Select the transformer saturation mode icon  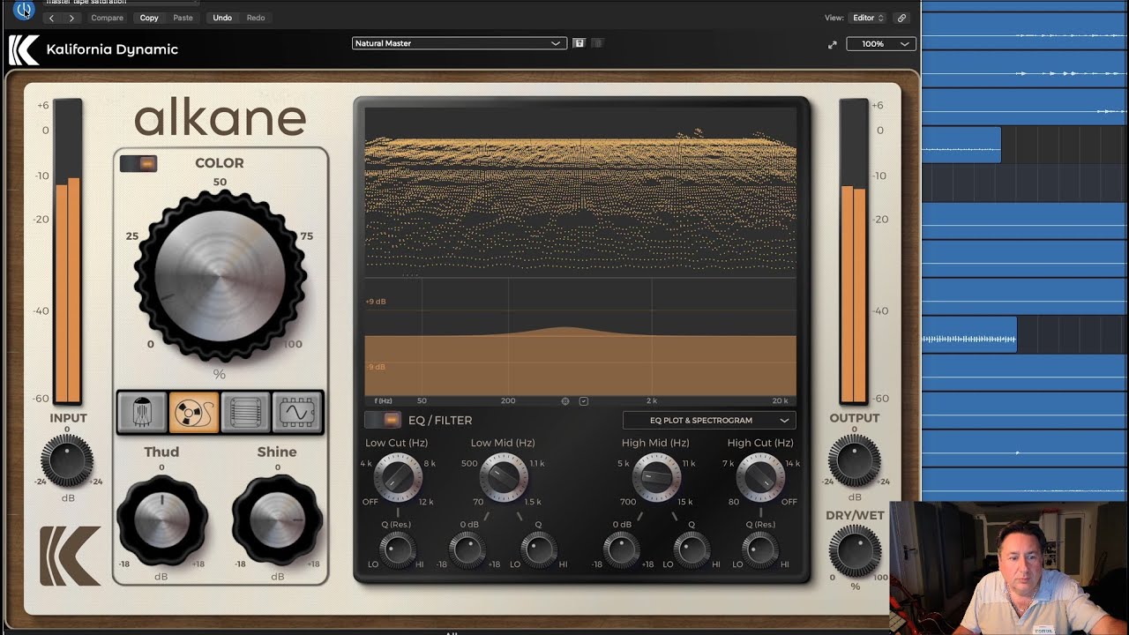tap(245, 412)
